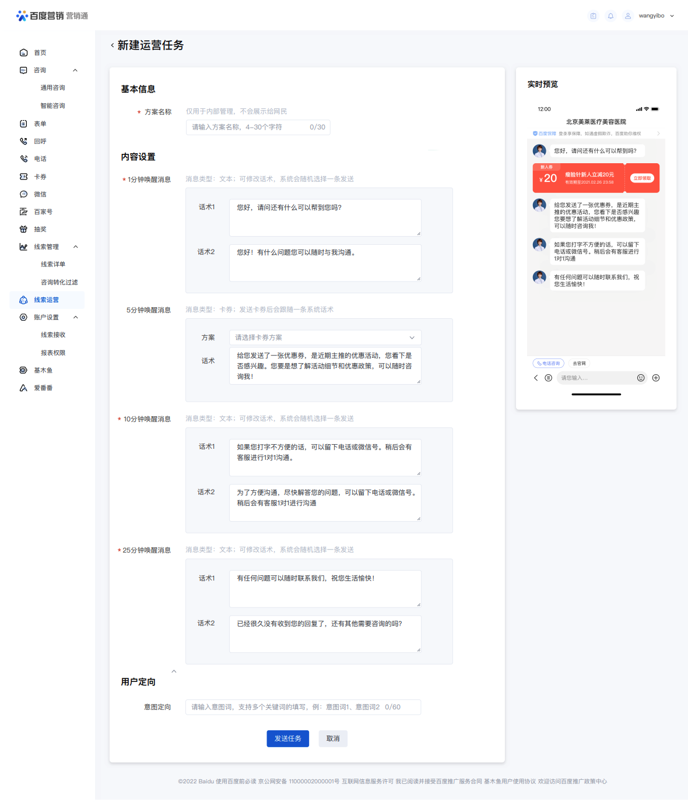Click the 卡券 coupon icon in sidebar
This screenshot has height=802, width=688.
23,176
